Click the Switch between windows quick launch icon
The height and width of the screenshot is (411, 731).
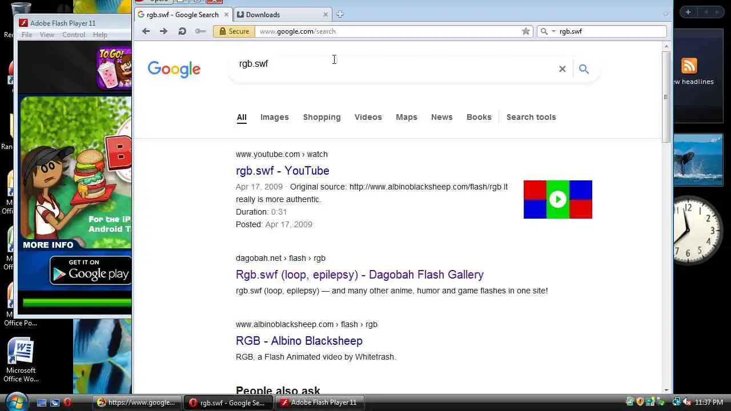point(55,402)
